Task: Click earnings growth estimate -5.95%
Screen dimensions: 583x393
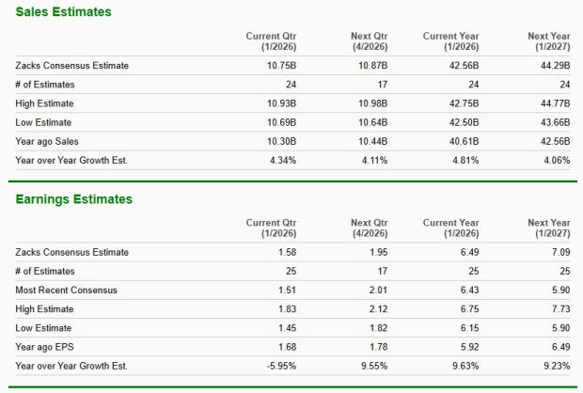Action: (x=281, y=366)
